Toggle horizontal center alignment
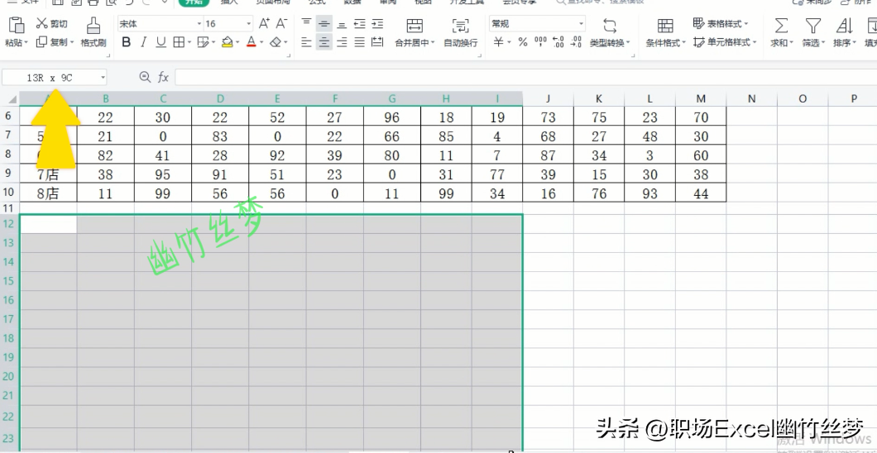This screenshot has width=877, height=453. tap(323, 42)
